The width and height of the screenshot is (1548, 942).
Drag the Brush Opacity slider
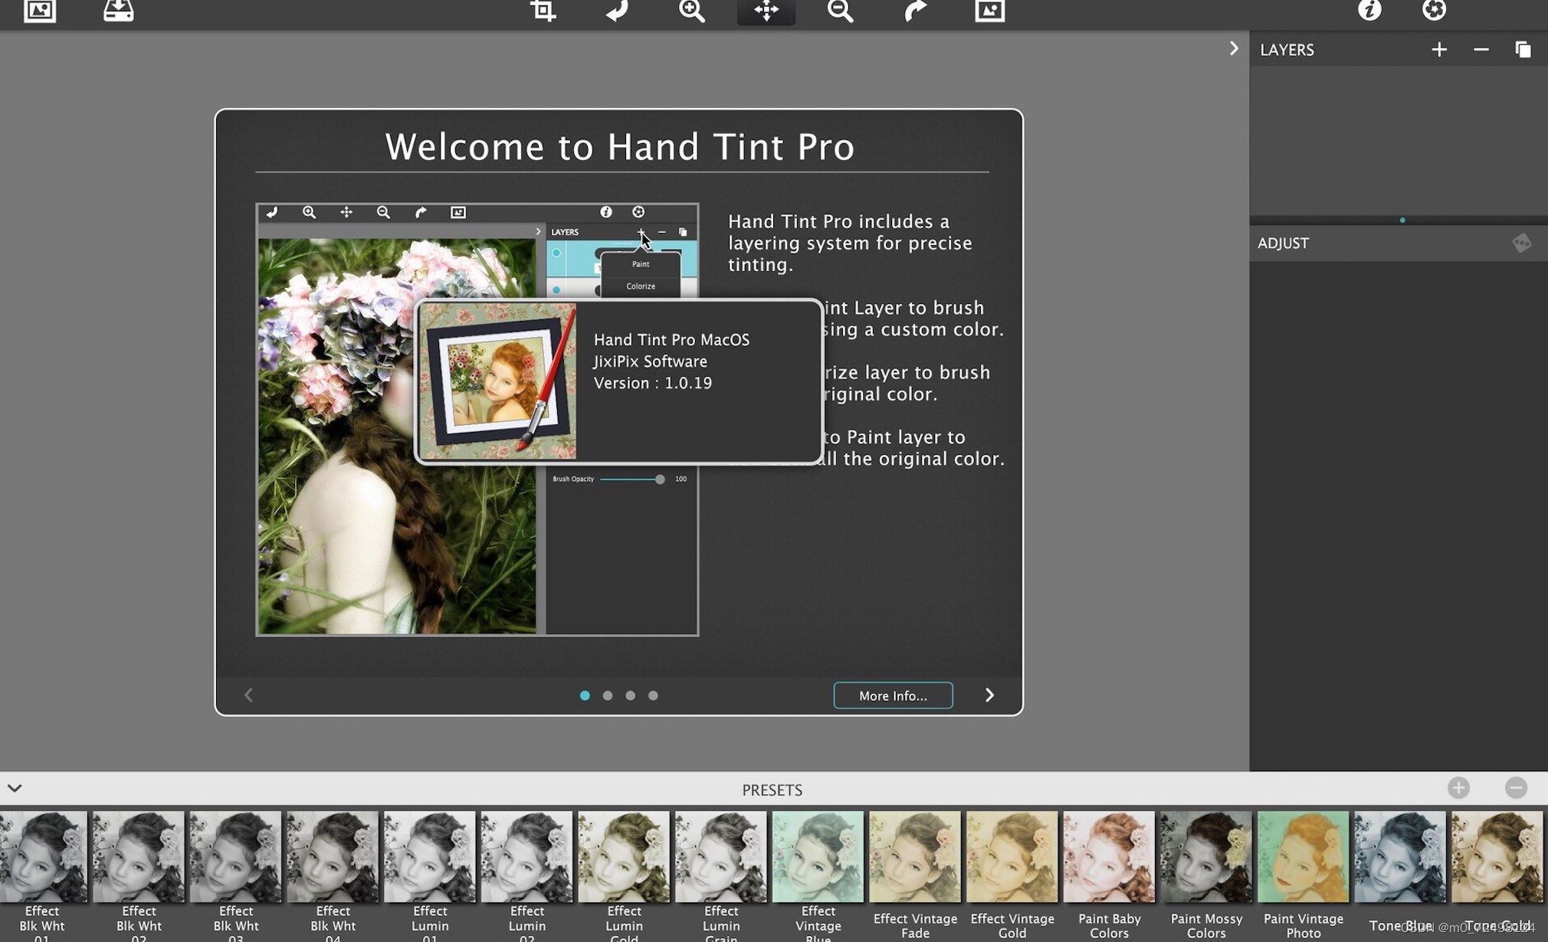pyautogui.click(x=660, y=479)
